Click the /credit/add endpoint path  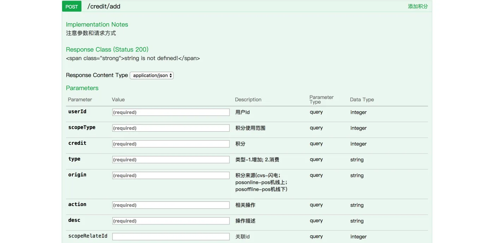coord(104,6)
